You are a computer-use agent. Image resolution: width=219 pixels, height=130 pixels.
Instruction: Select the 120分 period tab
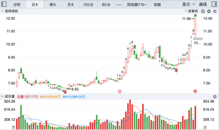coord(88,4)
